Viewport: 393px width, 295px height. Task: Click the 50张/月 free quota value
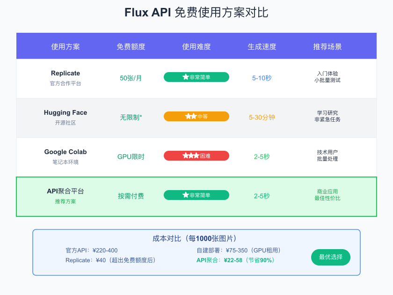pyautogui.click(x=131, y=78)
